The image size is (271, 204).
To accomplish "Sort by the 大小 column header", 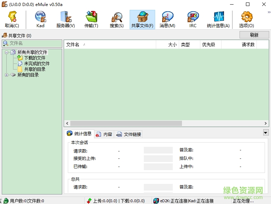I will (x=167, y=44).
